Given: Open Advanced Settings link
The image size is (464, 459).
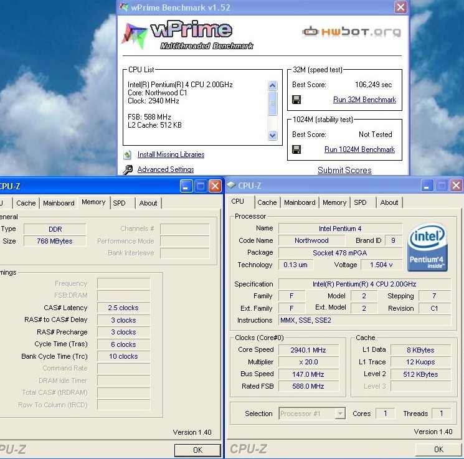Looking at the screenshot, I should point(166,169).
